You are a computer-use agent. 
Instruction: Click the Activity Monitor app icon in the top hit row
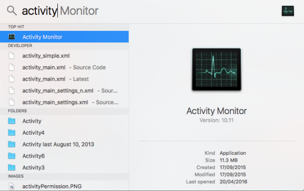tap(12, 37)
